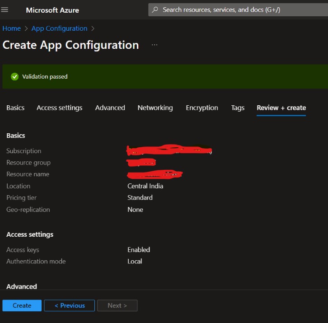The image size is (328, 323).
Task: Click the Previous button
Action: pyautogui.click(x=69, y=305)
